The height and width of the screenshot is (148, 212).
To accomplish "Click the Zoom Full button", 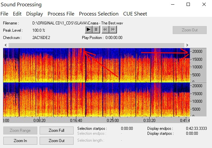I will click(x=56, y=130).
